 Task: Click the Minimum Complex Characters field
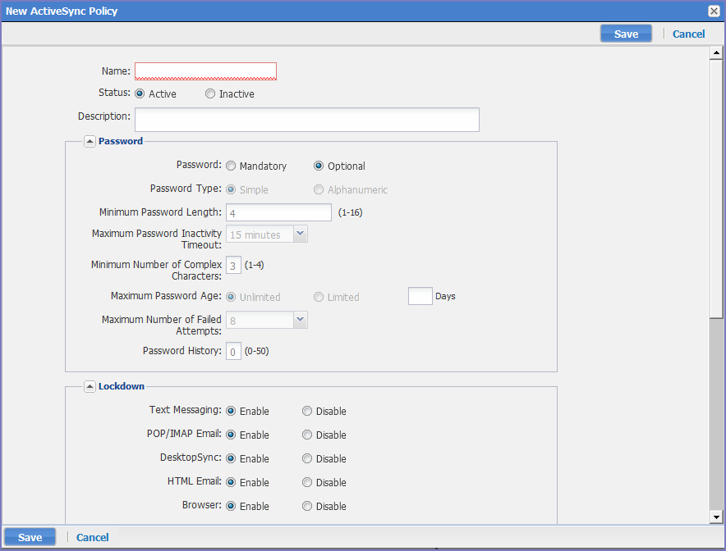233,266
